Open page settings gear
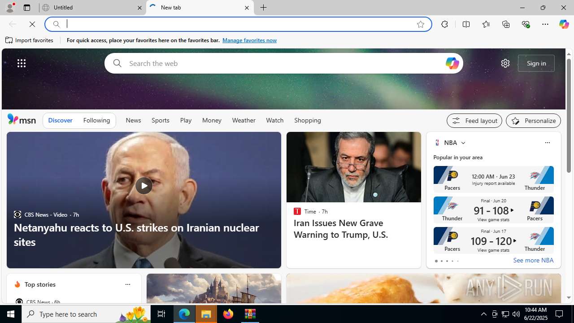This screenshot has width=574, height=323. click(505, 63)
